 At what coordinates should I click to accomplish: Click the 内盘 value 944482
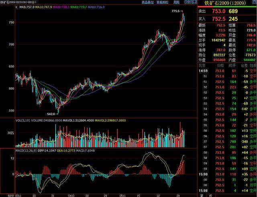[249, 60]
